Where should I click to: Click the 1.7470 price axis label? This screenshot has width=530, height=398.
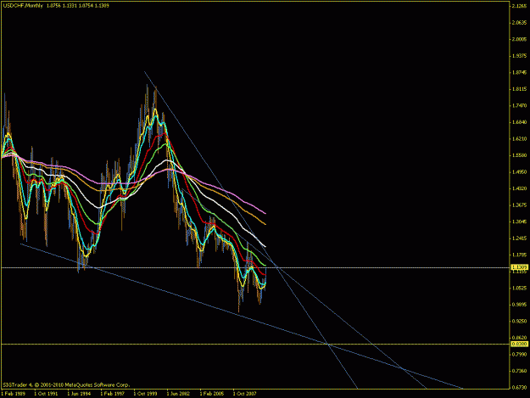pyautogui.click(x=520, y=105)
